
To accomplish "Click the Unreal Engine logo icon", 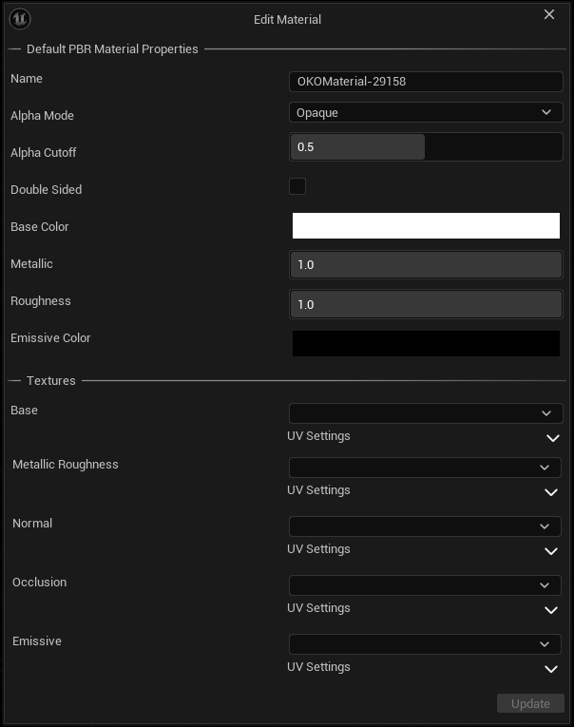I will click(20, 19).
